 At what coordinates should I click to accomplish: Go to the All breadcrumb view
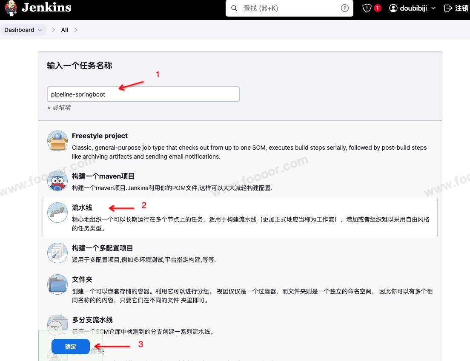pos(65,30)
